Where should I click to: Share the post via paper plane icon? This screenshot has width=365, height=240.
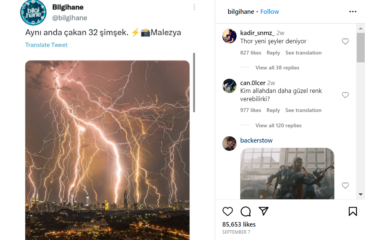tap(264, 211)
